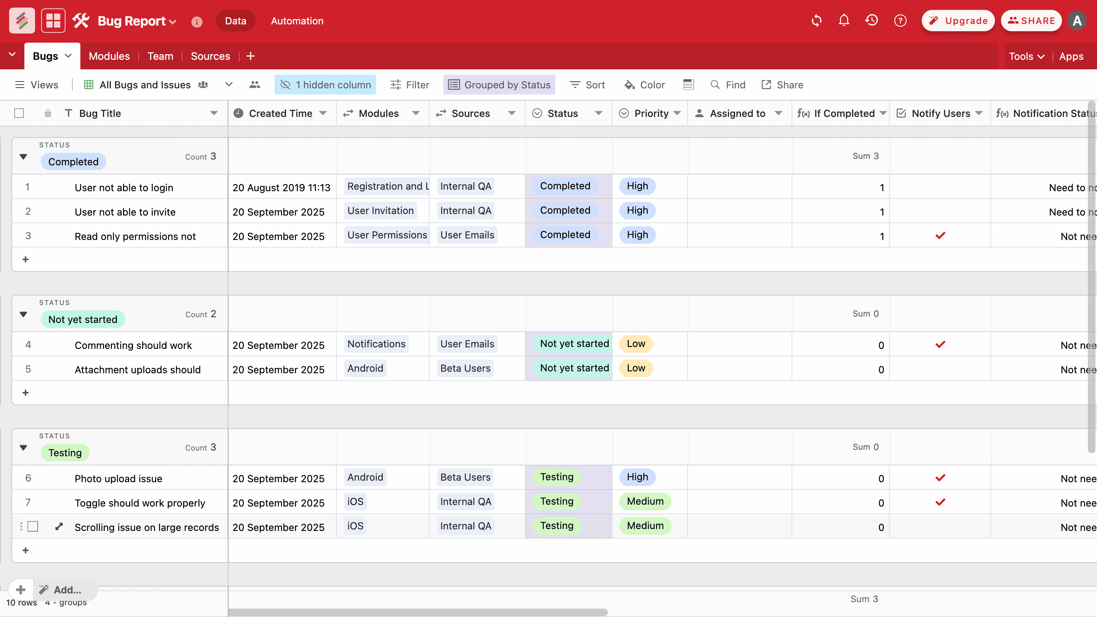Select the Data tab
The height and width of the screenshot is (617, 1097).
tap(235, 21)
